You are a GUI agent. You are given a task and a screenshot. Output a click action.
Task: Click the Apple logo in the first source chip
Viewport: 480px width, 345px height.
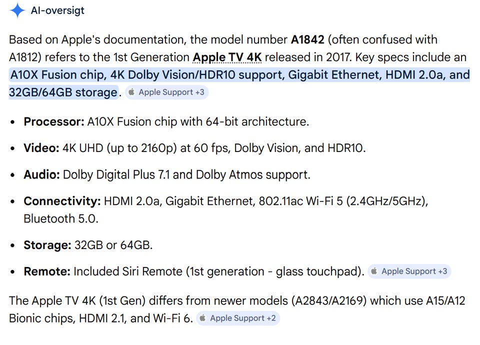tap(131, 92)
